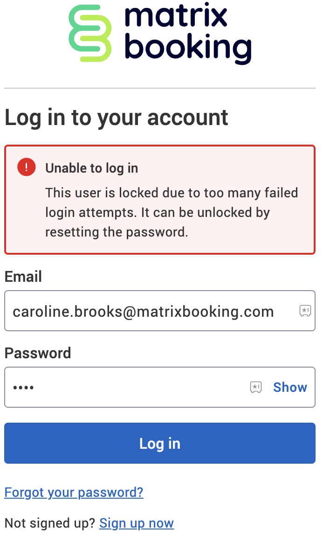323x536 pixels.
Task: Click the key icon at email field's right edge
Action: point(305,311)
